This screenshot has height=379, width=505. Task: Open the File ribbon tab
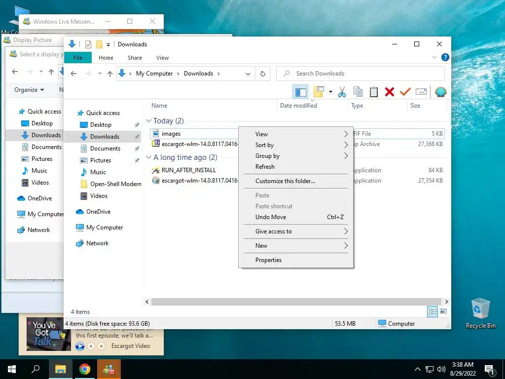tap(78, 58)
